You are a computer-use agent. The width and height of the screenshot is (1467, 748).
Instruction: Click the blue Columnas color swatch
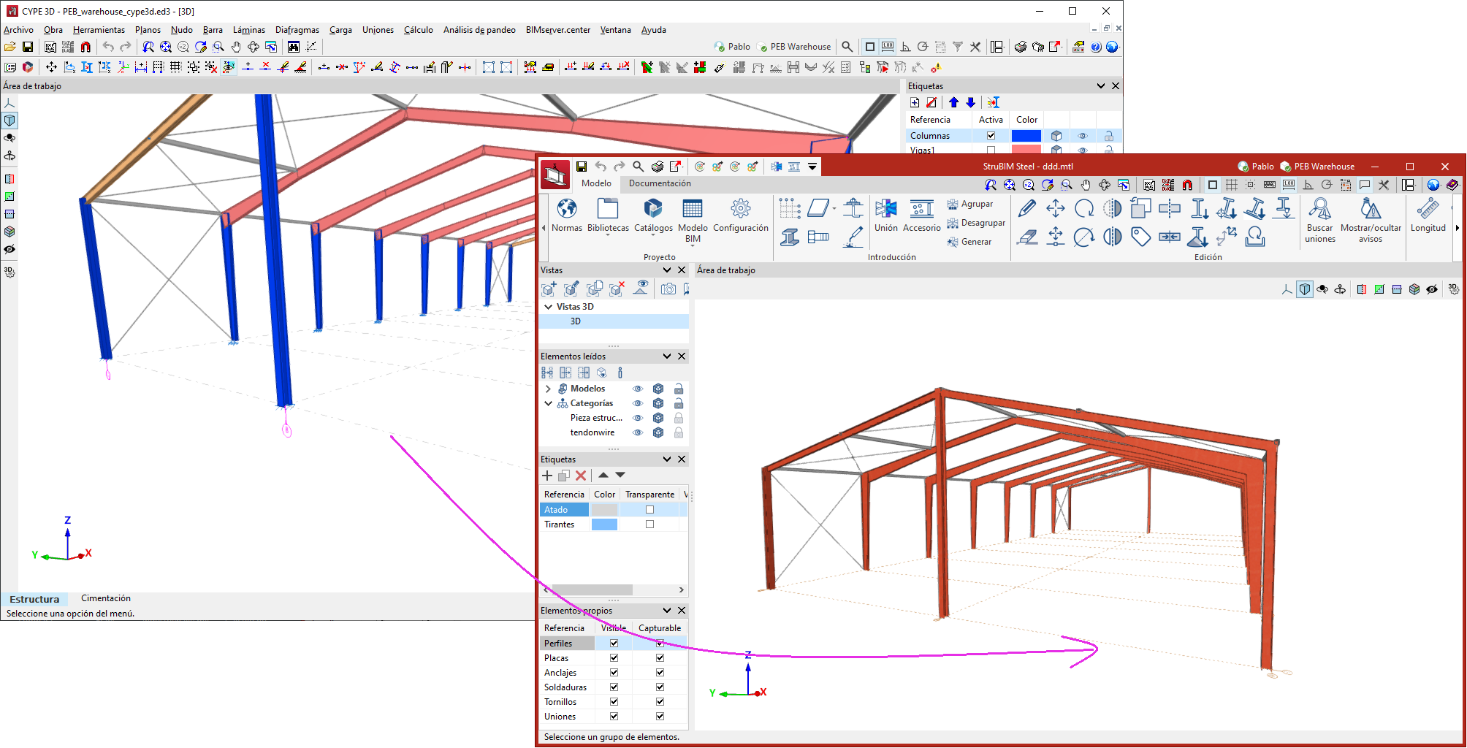tap(1026, 136)
